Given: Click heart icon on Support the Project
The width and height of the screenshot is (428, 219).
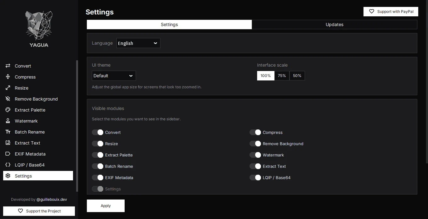Looking at the screenshot, I should [x=20, y=211].
